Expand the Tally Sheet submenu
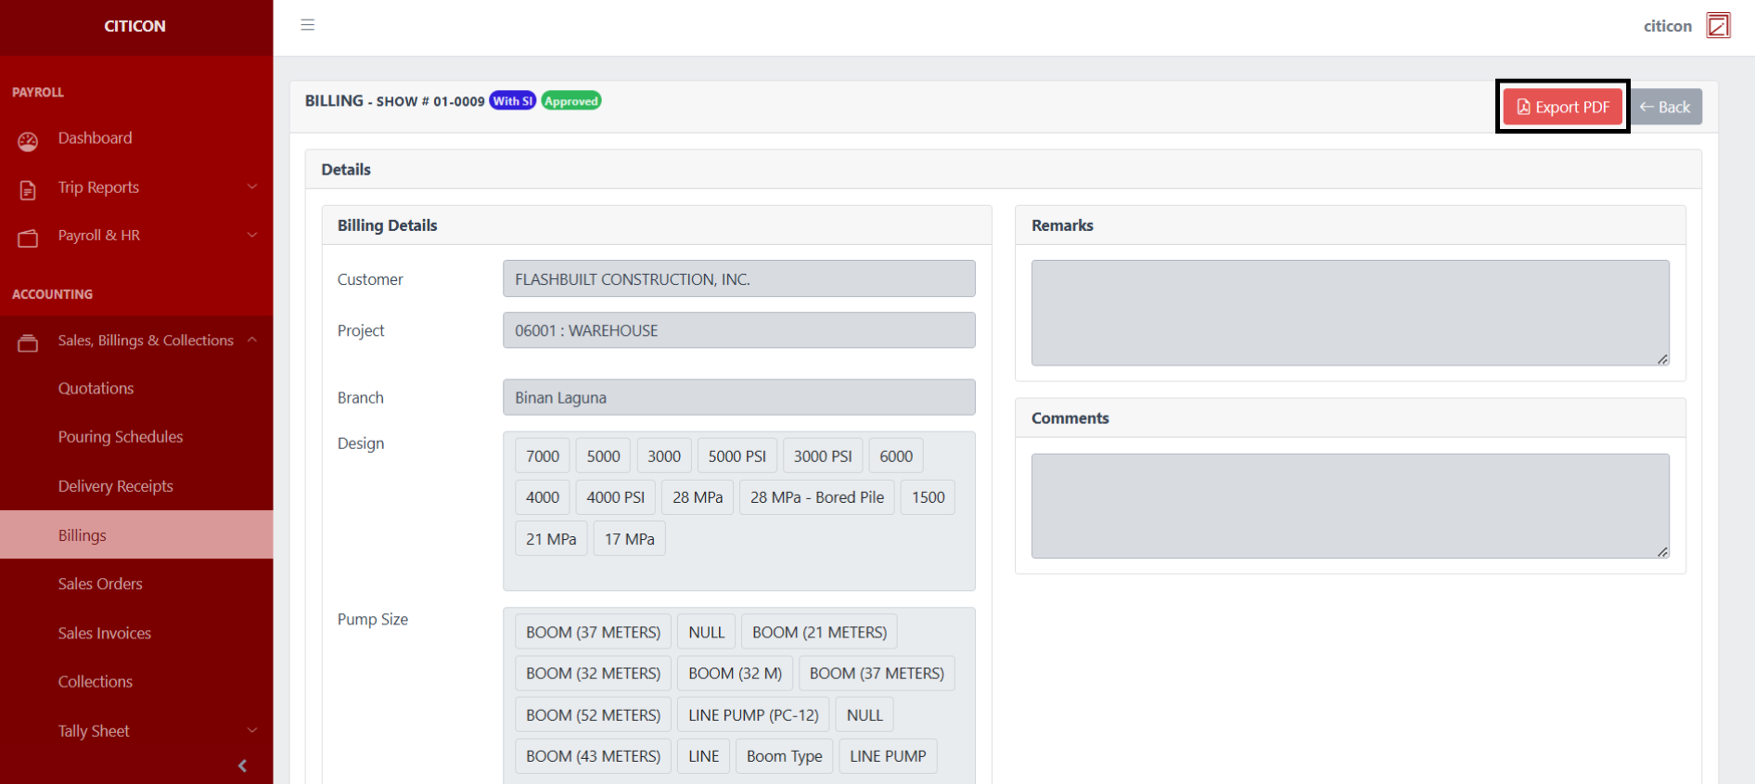 pyautogui.click(x=252, y=731)
